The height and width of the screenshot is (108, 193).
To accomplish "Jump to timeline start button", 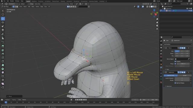I will point(76,100).
